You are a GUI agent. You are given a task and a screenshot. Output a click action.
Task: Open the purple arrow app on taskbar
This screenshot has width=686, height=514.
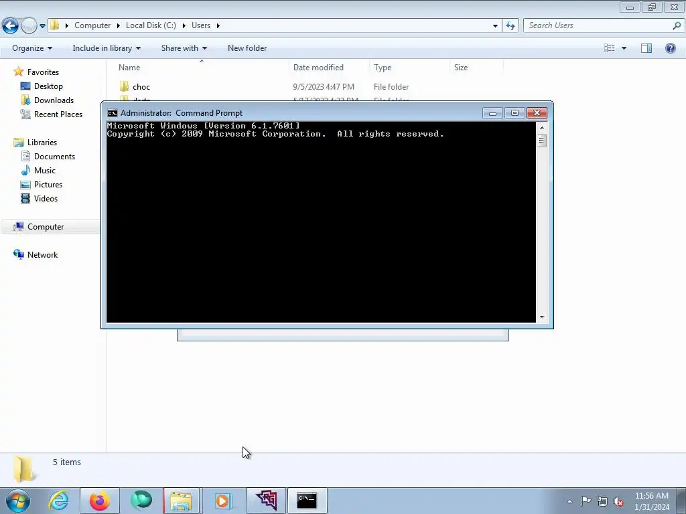point(266,501)
